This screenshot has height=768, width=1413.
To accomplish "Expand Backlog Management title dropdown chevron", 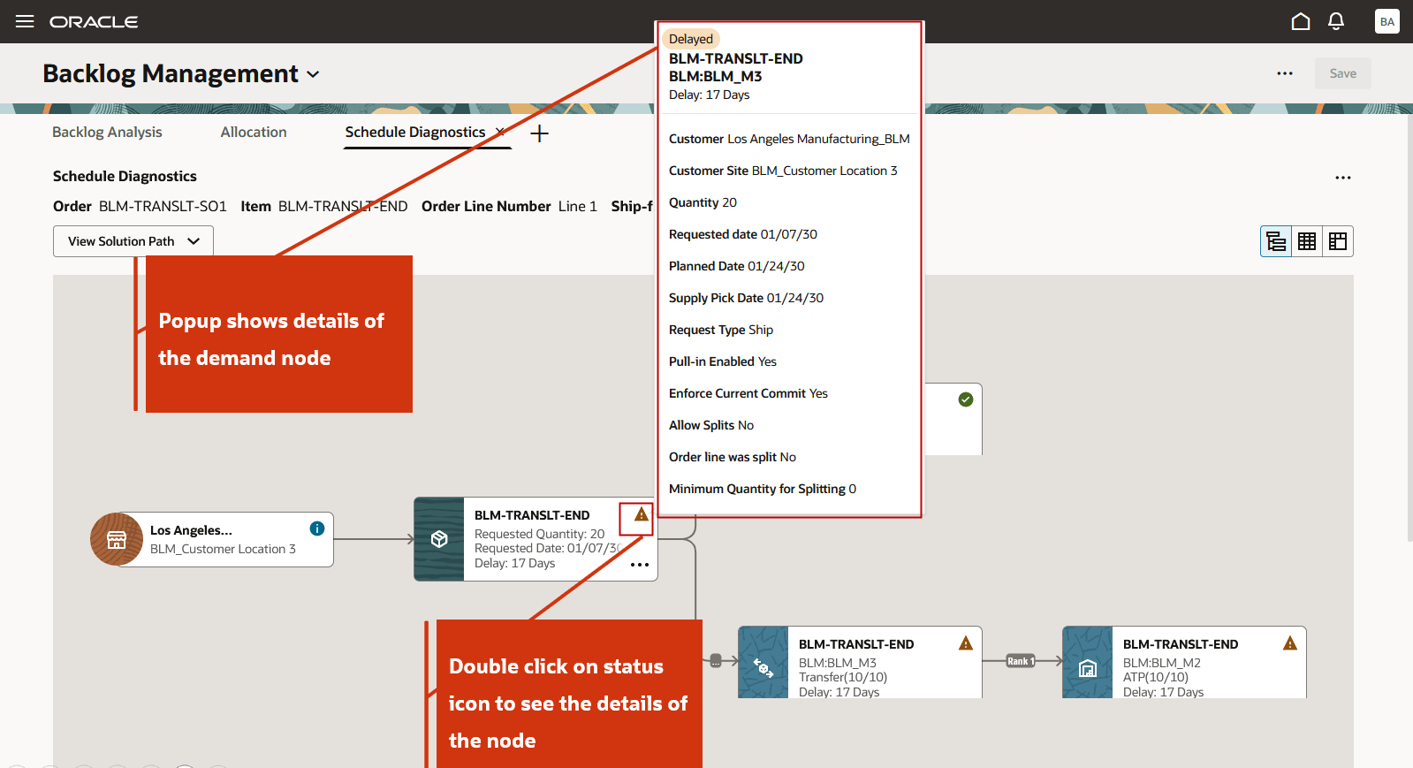I will (313, 74).
